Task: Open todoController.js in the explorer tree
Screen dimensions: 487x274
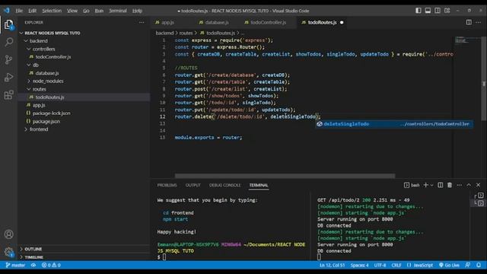Action: 84,57
